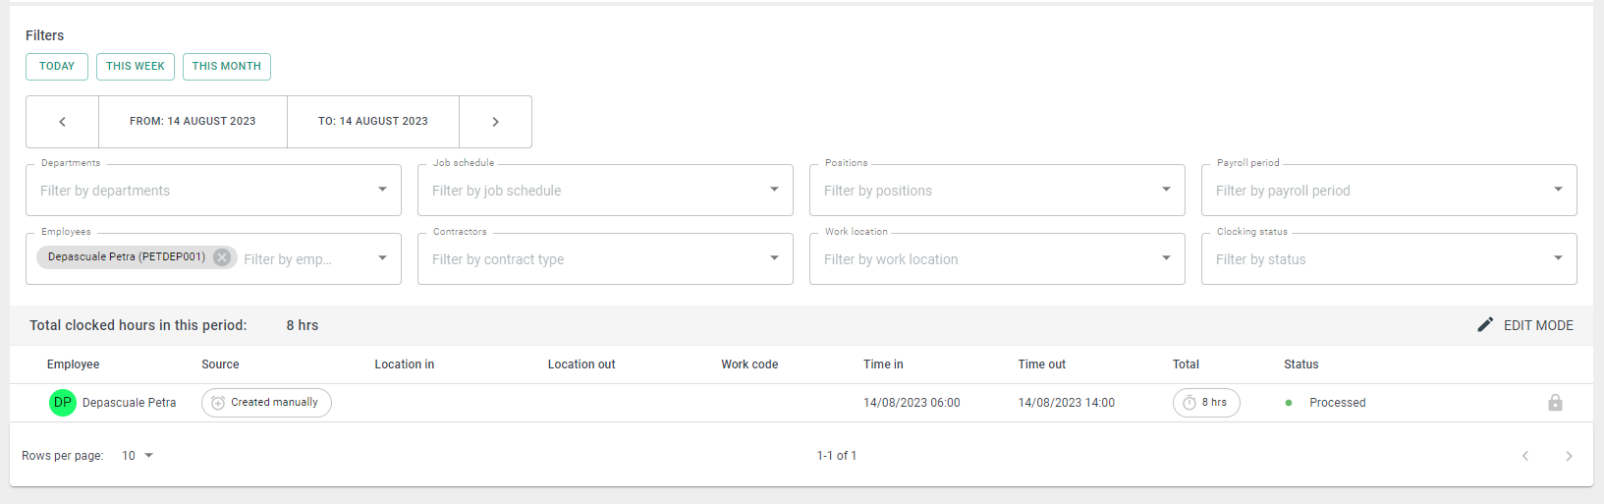Image resolution: width=1604 pixels, height=504 pixels.
Task: Click the lock icon on Depascuale Petra row
Action: click(x=1555, y=403)
